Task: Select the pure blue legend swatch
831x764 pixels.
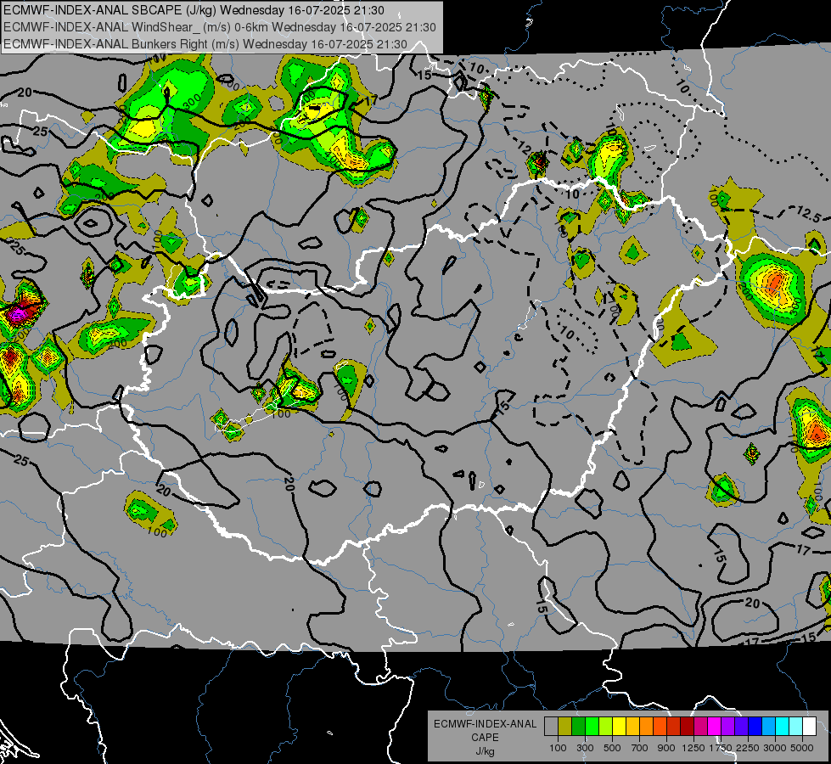Action: point(755,726)
